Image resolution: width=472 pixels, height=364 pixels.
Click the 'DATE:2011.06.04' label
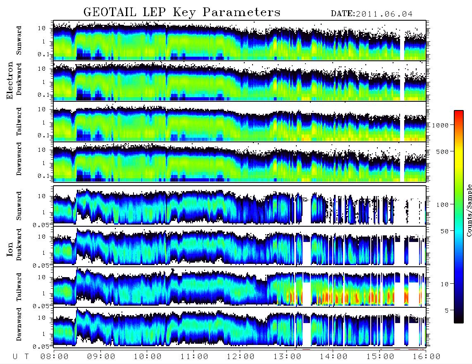coord(372,14)
